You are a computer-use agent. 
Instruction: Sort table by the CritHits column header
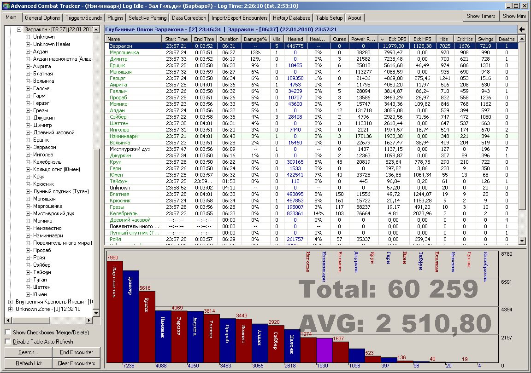[x=464, y=39]
